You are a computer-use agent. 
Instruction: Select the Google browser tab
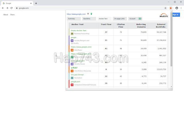coord(17,3)
